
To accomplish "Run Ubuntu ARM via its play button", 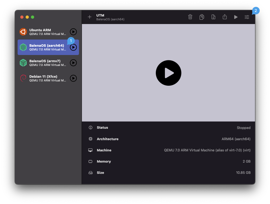I will pyautogui.click(x=73, y=32).
